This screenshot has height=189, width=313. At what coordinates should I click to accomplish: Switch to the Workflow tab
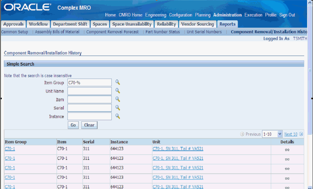(38, 24)
